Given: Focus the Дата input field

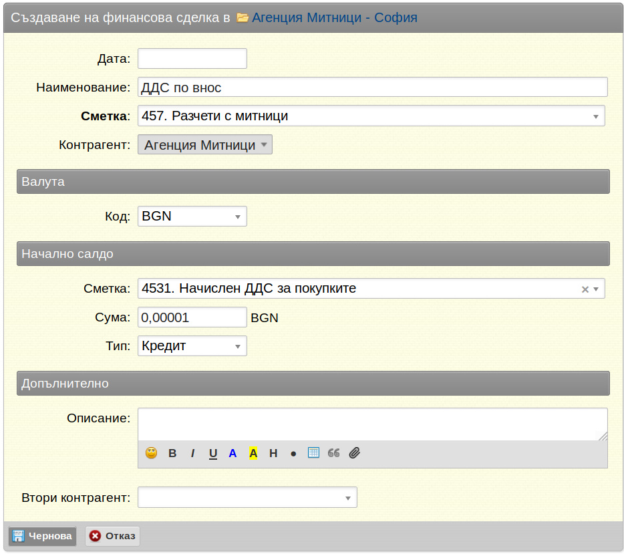Looking at the screenshot, I should click(192, 59).
